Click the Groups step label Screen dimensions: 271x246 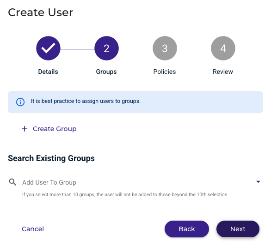click(x=106, y=72)
